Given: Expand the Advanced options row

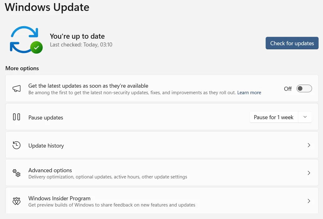Looking at the screenshot, I should point(309,173).
